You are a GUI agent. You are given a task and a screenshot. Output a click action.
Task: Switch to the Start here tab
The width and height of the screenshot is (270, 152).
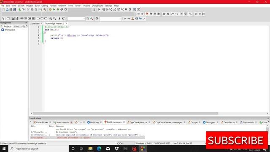35,24
